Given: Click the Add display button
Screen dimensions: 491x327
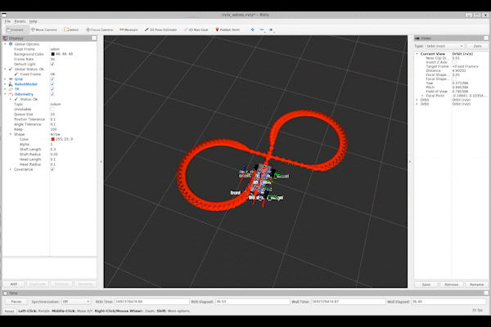Looking at the screenshot, I should [x=14, y=284].
